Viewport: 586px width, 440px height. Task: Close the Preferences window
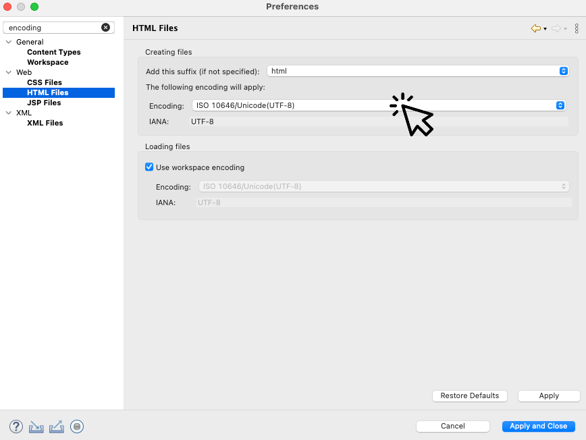pos(7,7)
